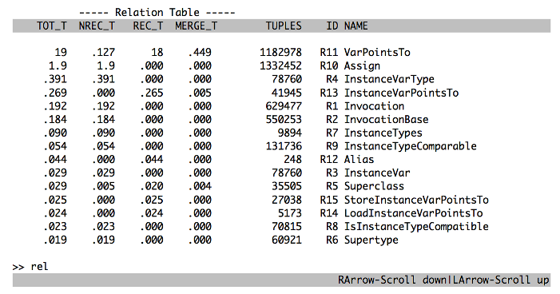This screenshot has height=294, width=560.
Task: Select the IsInstanceTypeCompatible relation name
Action: (x=416, y=227)
